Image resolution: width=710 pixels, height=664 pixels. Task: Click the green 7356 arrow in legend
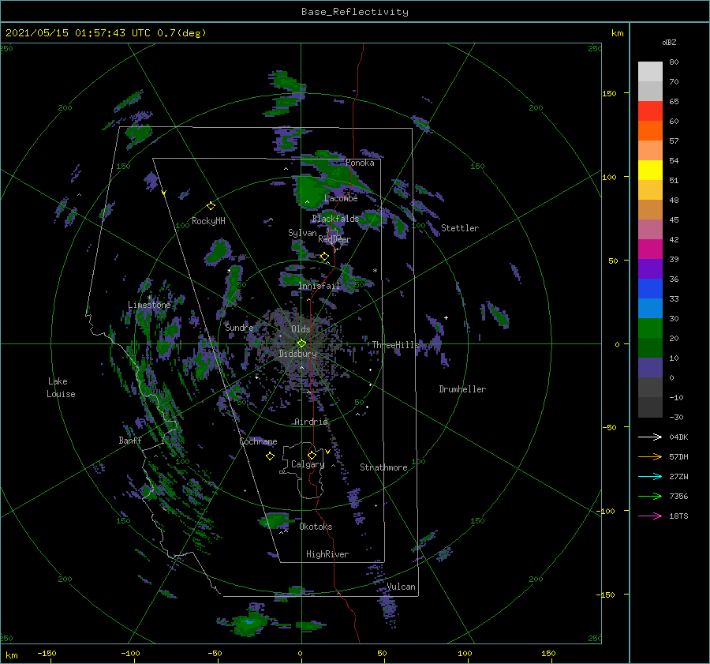(650, 497)
